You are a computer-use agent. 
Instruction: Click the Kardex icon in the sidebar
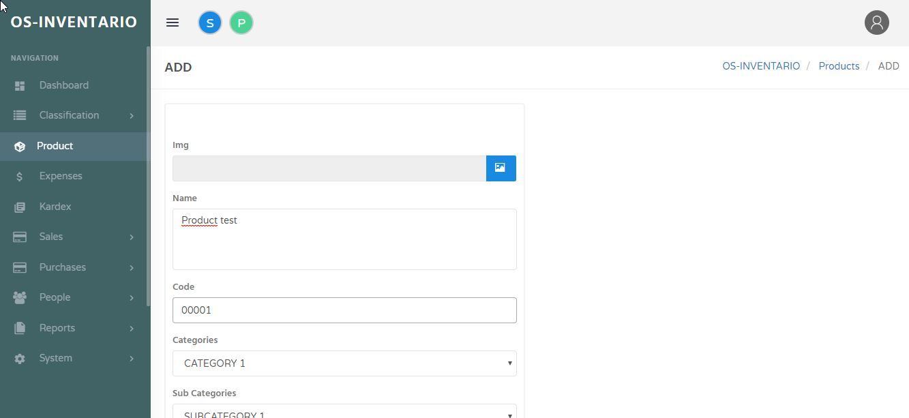(x=20, y=207)
